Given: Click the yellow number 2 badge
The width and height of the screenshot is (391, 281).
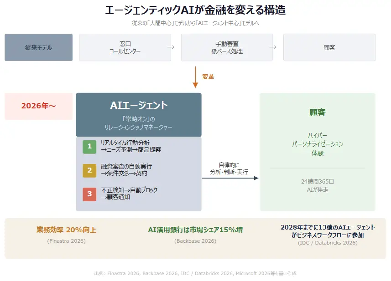Looking at the screenshot, I should point(89,170).
